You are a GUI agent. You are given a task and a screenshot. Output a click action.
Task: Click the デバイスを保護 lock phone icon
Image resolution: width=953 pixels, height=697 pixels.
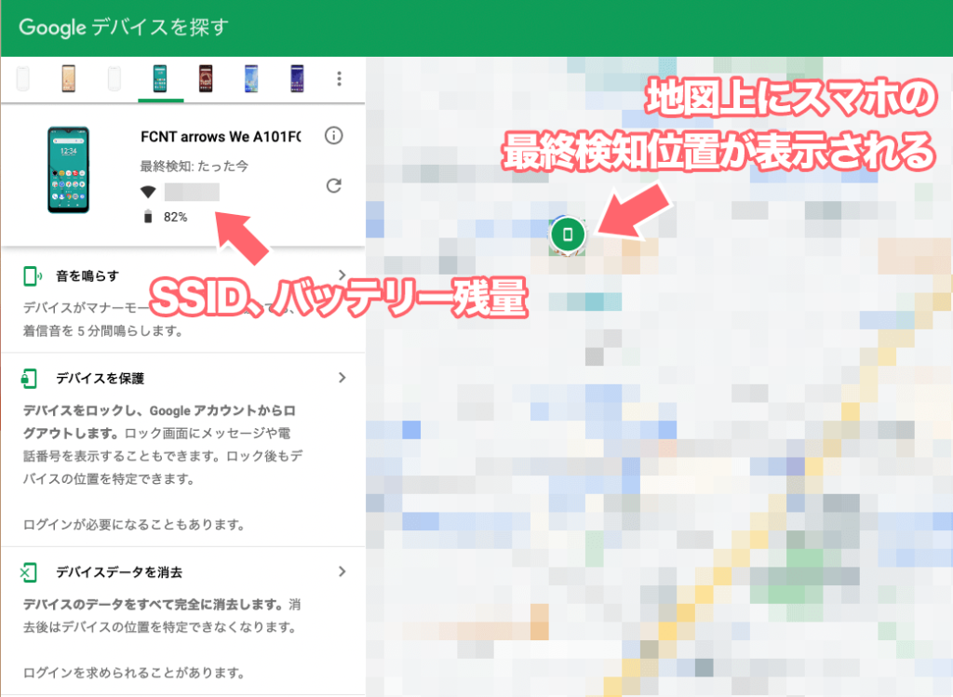click(29, 378)
